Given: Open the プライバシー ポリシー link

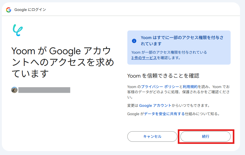Looking at the screenshot, I should 160,87.
